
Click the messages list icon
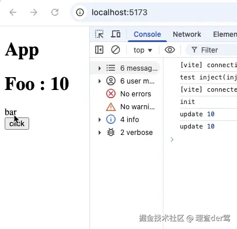111,68
